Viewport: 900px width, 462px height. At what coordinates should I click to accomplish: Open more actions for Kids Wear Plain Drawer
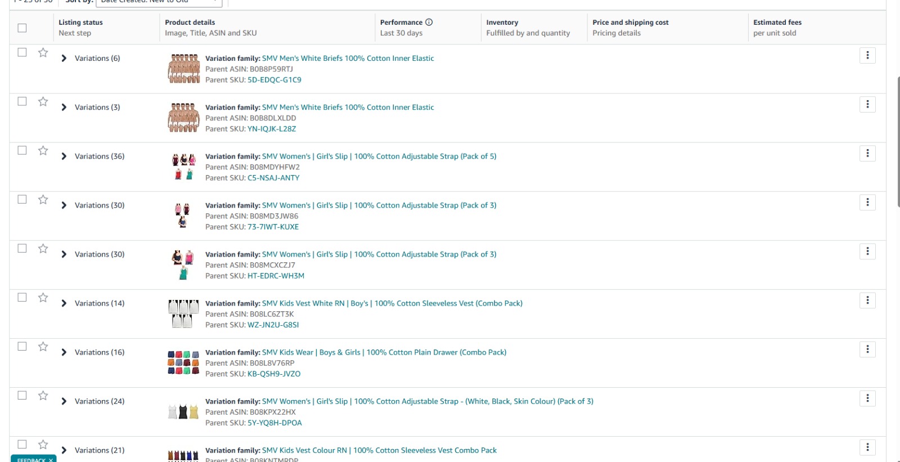tap(867, 349)
